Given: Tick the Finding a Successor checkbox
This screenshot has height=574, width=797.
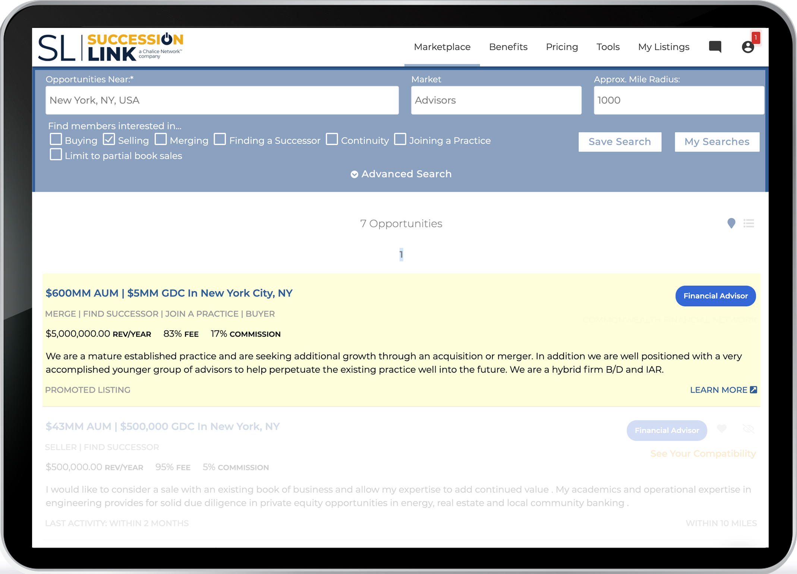Looking at the screenshot, I should 220,140.
